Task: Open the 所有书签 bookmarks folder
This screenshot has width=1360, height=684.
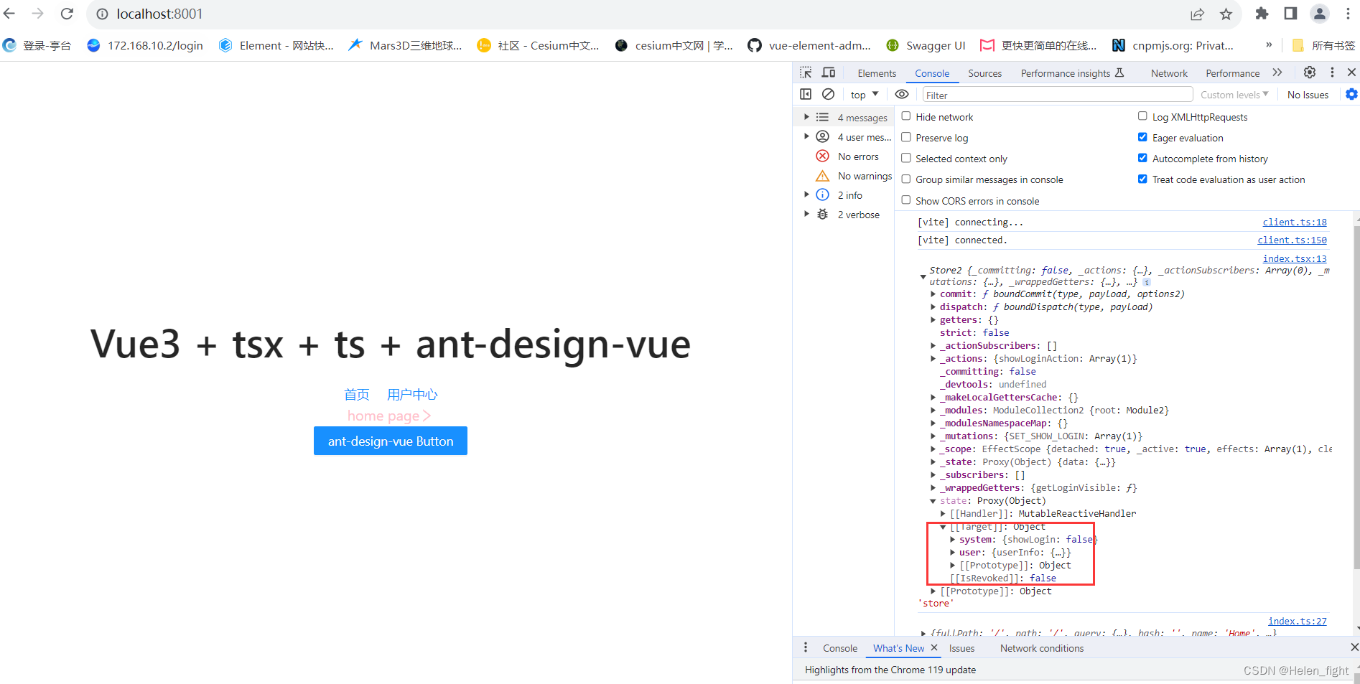Action: pyautogui.click(x=1323, y=45)
